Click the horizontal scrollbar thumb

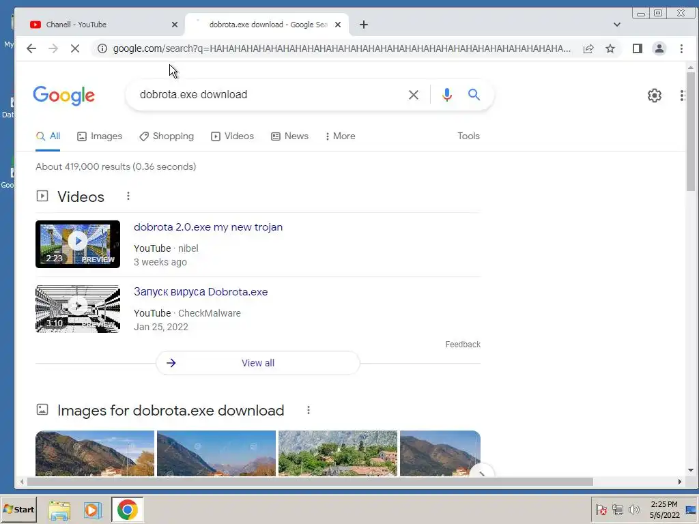coord(310,482)
